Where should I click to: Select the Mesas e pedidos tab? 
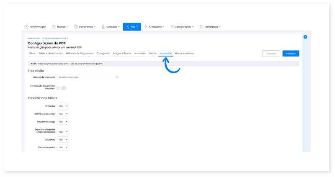(x=184, y=54)
